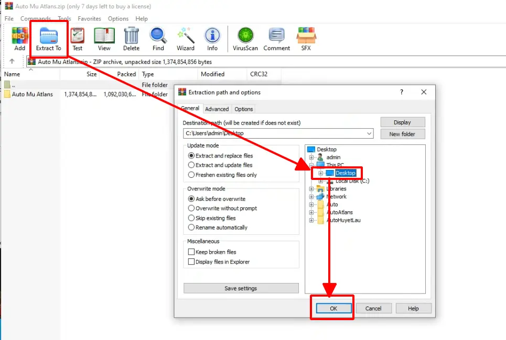Sort by the Packed column header
Viewport: 506px width, 340px height.
119,74
